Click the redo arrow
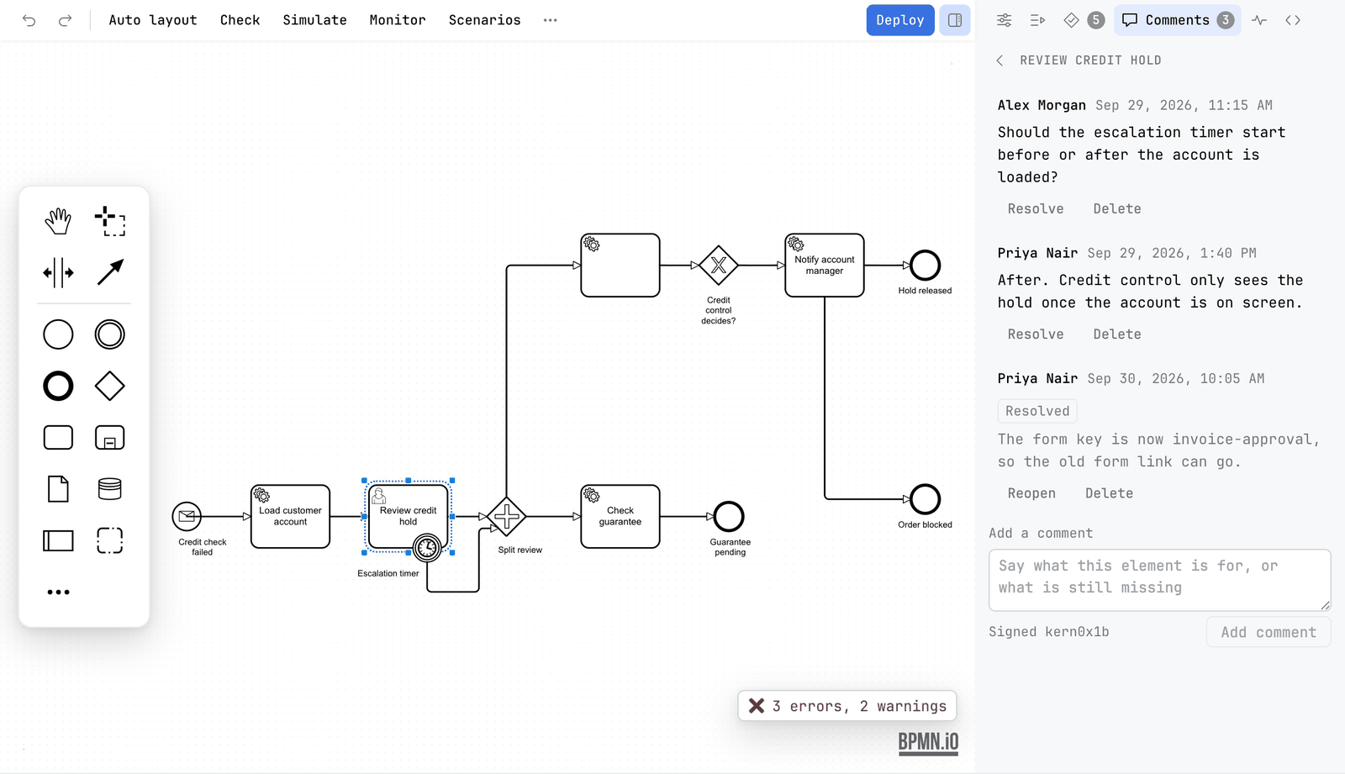This screenshot has width=1345, height=774. pos(65,20)
